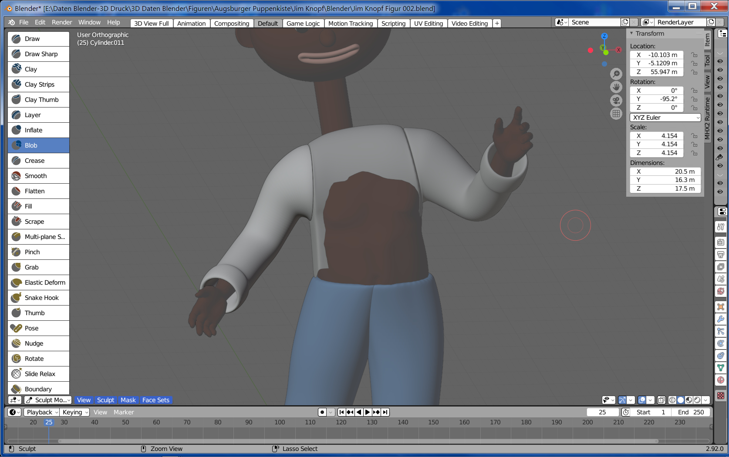Toggle orthographic grid view icon
Image resolution: width=729 pixels, height=457 pixels.
[616, 114]
